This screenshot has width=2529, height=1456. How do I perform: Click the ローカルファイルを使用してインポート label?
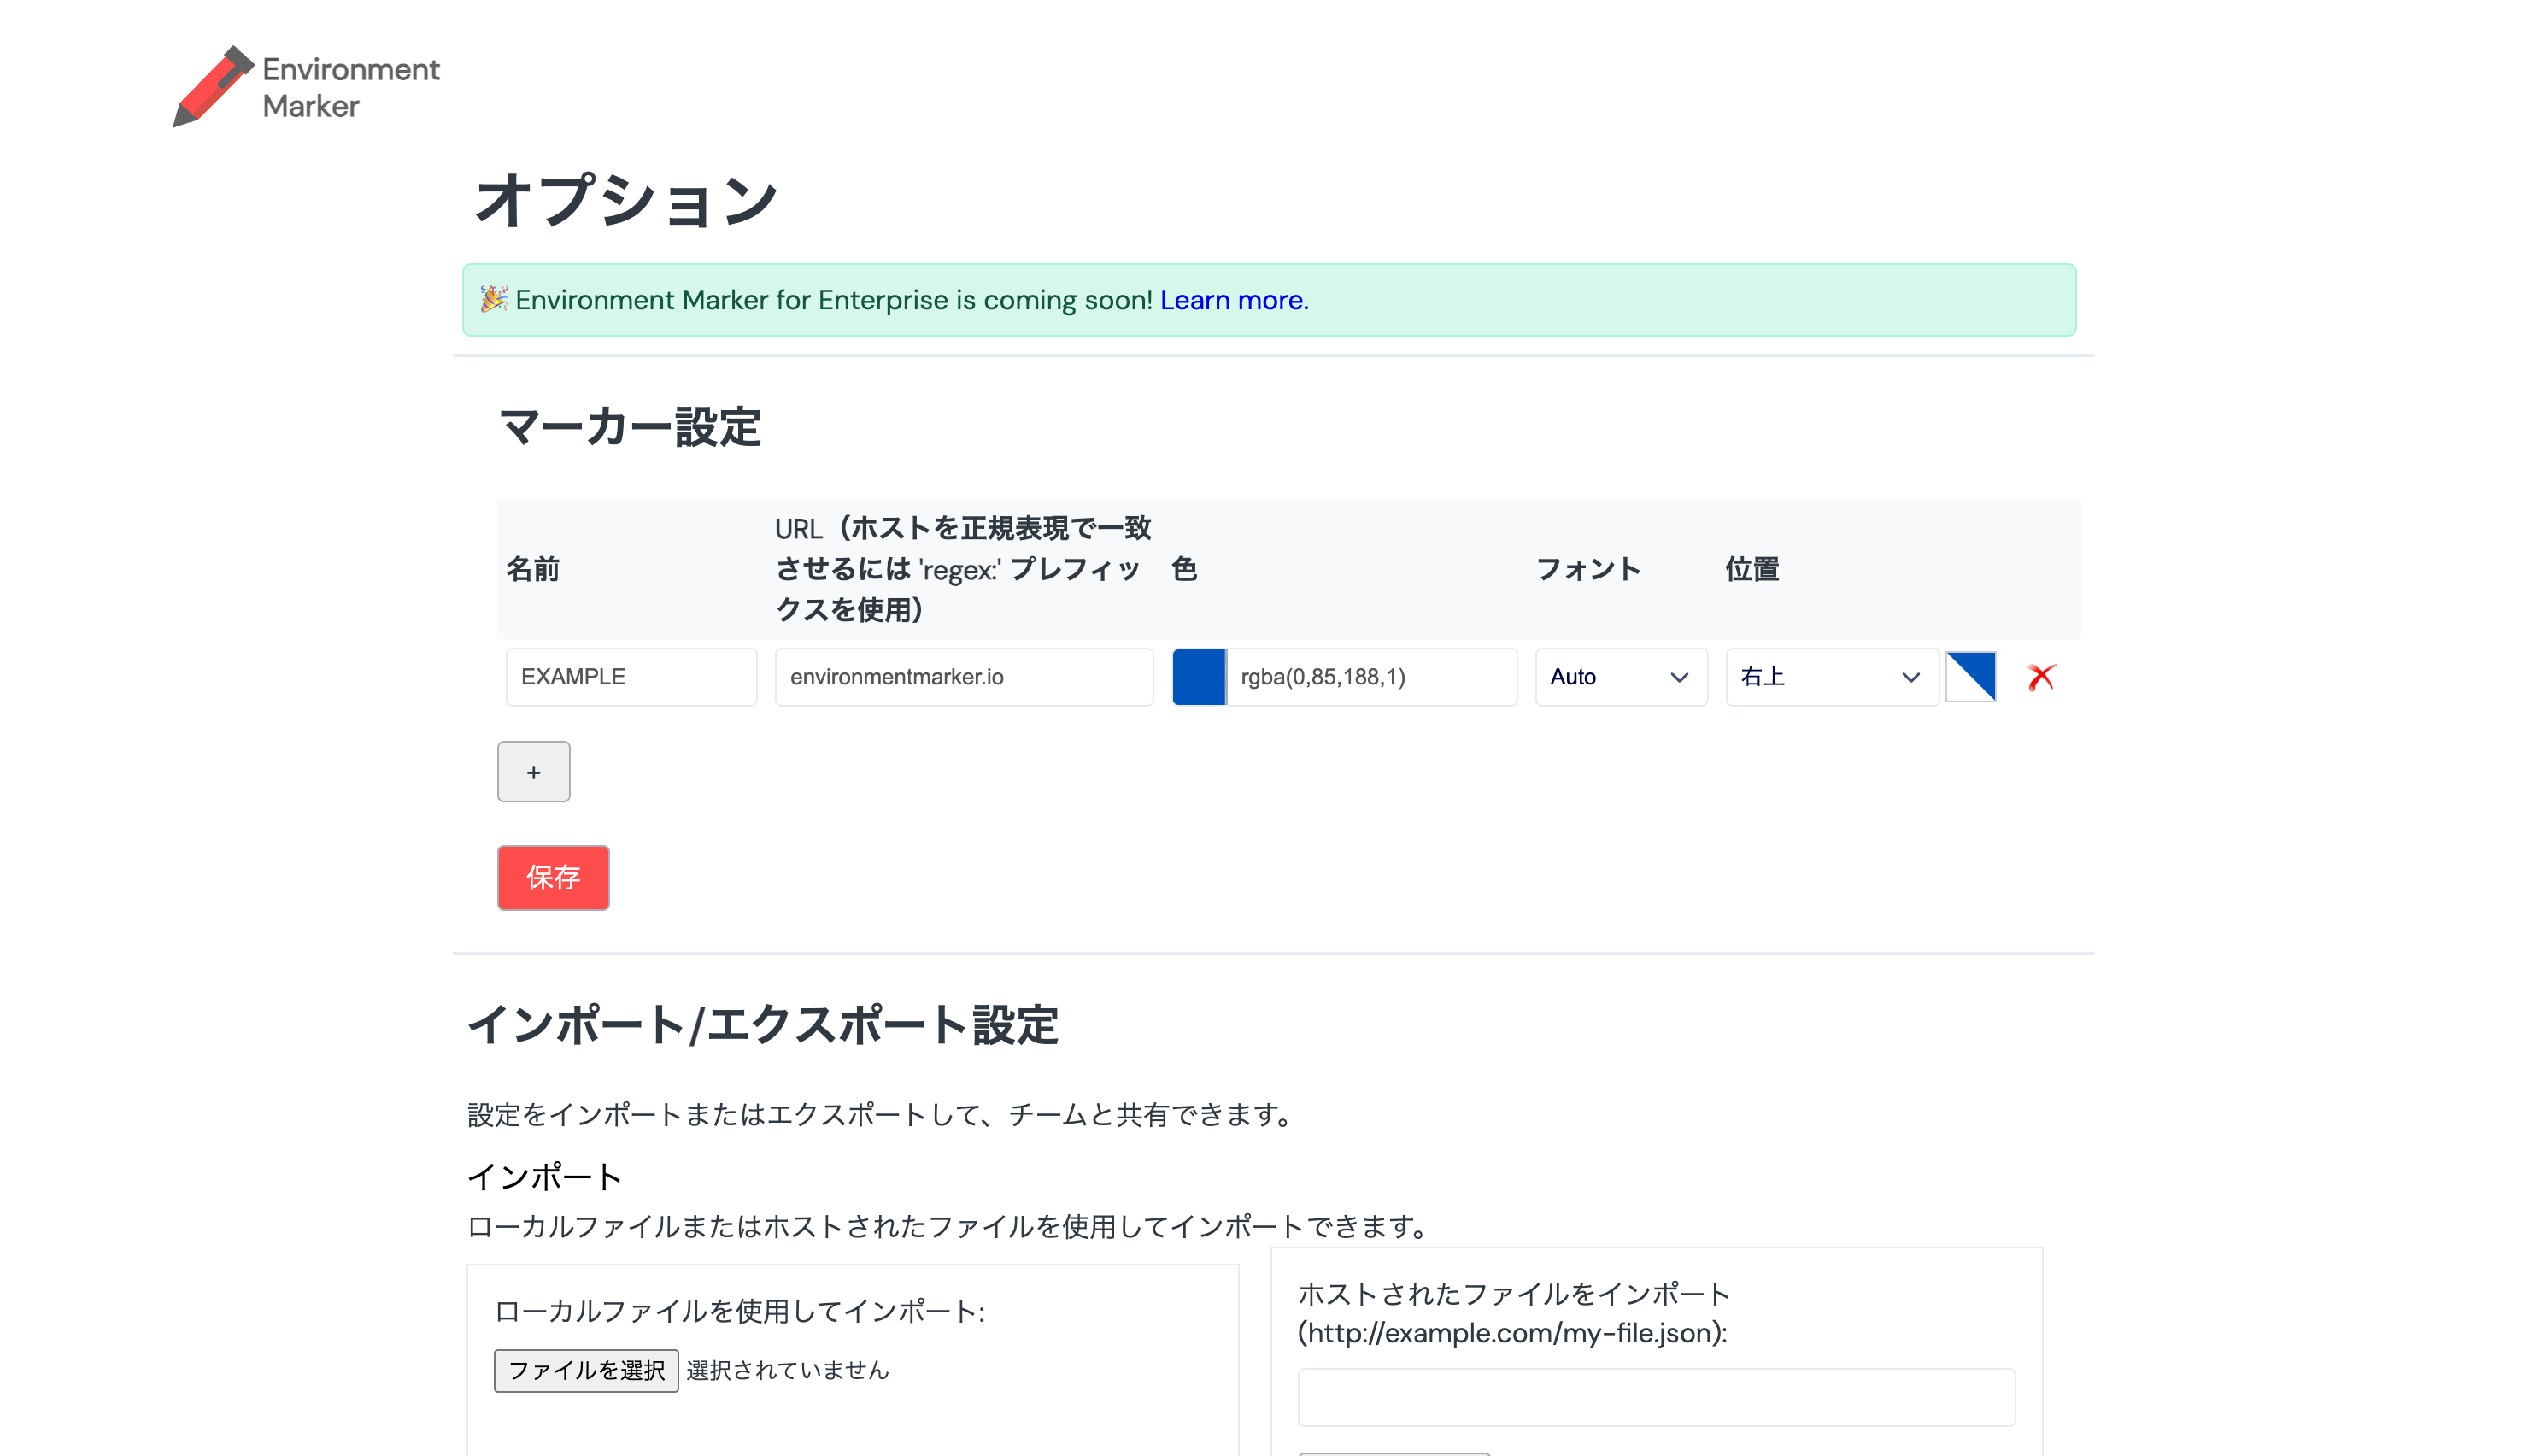pos(740,1311)
